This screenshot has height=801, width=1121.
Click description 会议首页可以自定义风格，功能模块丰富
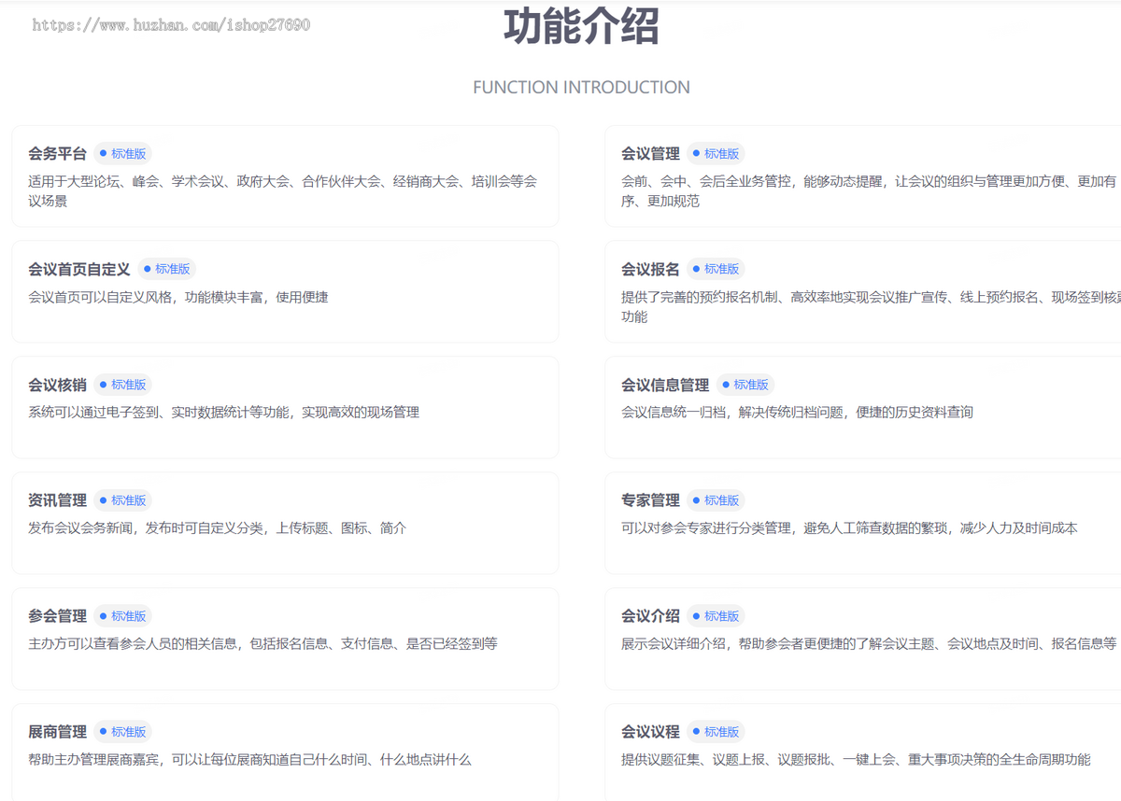(x=178, y=297)
